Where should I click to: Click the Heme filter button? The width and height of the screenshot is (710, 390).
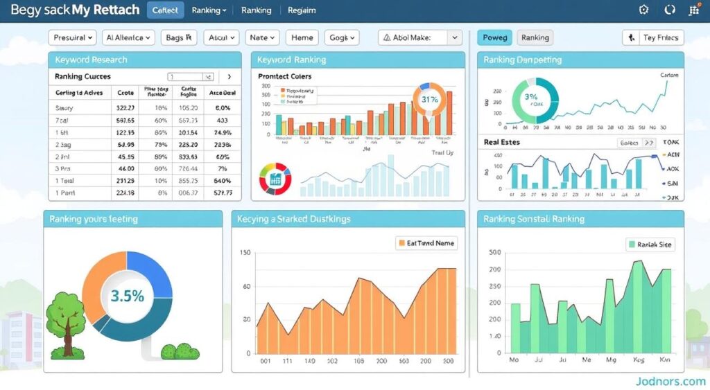click(x=302, y=37)
